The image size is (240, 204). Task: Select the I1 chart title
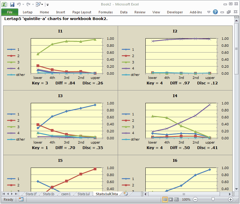[60, 31]
